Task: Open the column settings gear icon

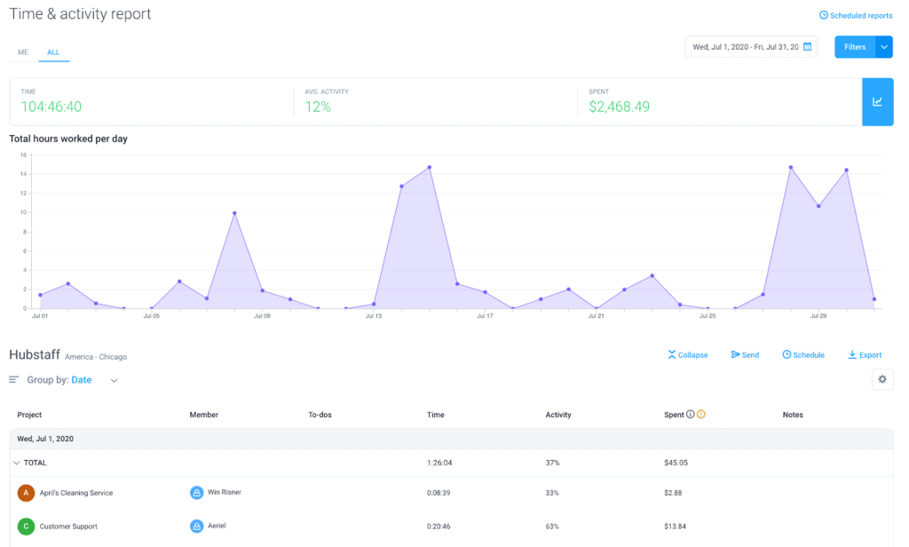Action: pyautogui.click(x=882, y=379)
